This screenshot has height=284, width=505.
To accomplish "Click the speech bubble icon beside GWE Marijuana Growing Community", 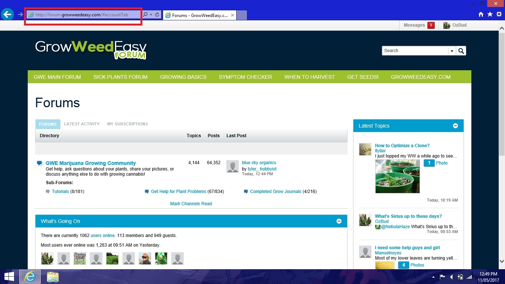I will click(x=40, y=163).
